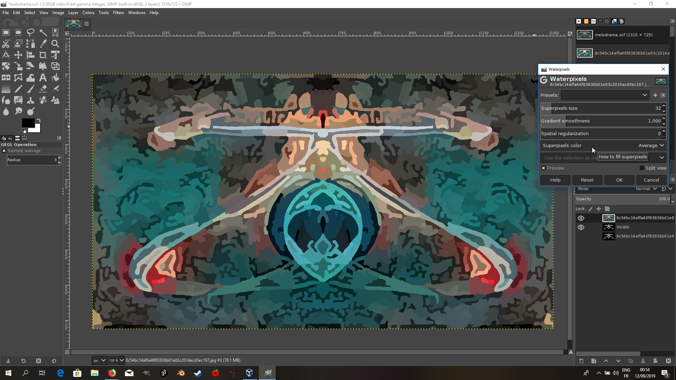Viewport: 676px width, 380px height.
Task: Choose the Bucket Fill tool
Action: [55, 77]
